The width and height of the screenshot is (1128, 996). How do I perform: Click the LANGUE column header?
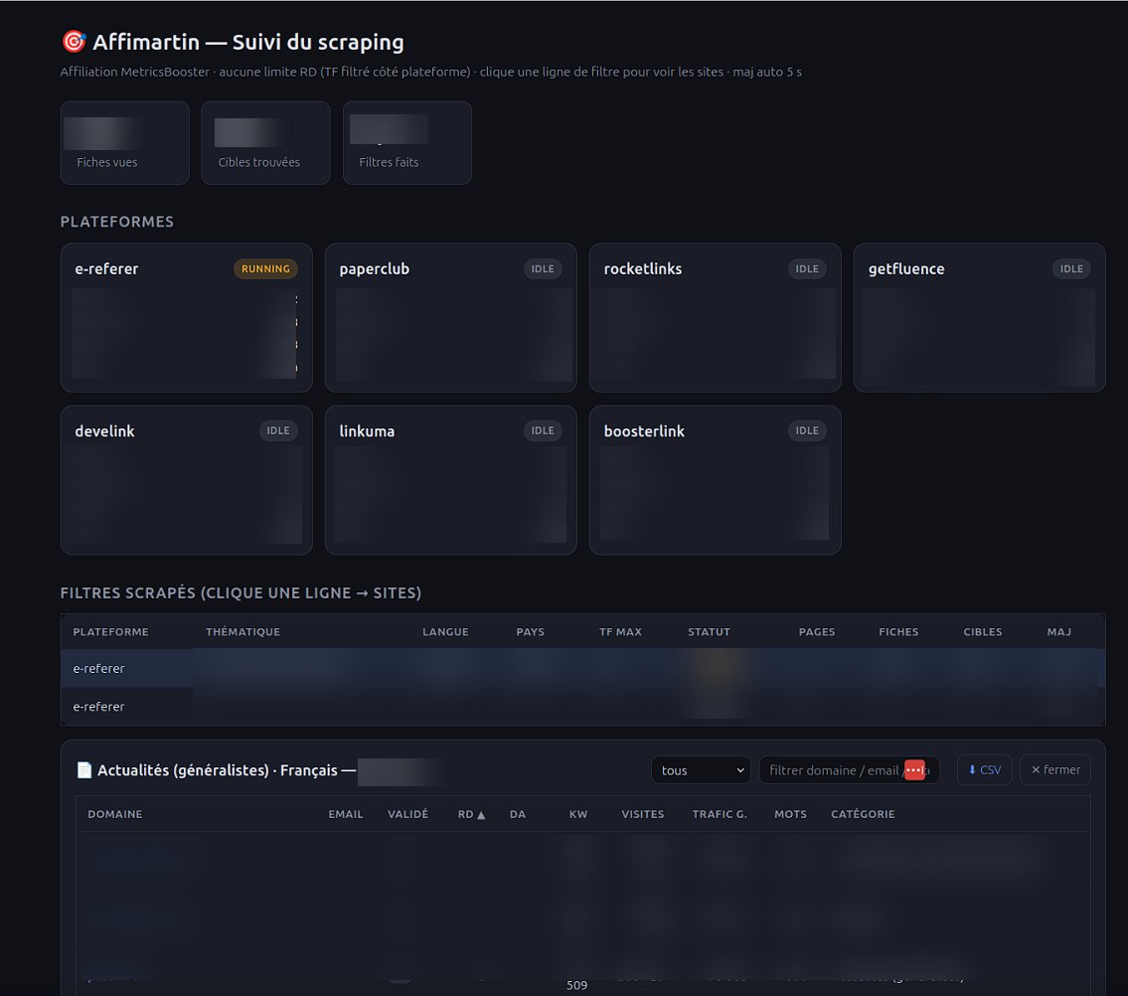pos(445,631)
